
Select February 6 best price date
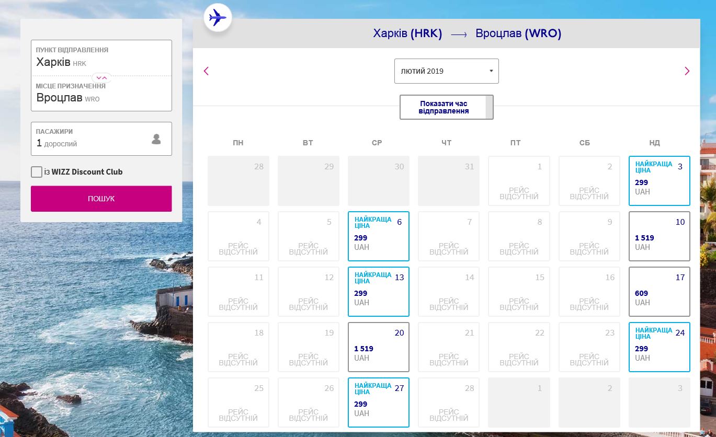378,236
